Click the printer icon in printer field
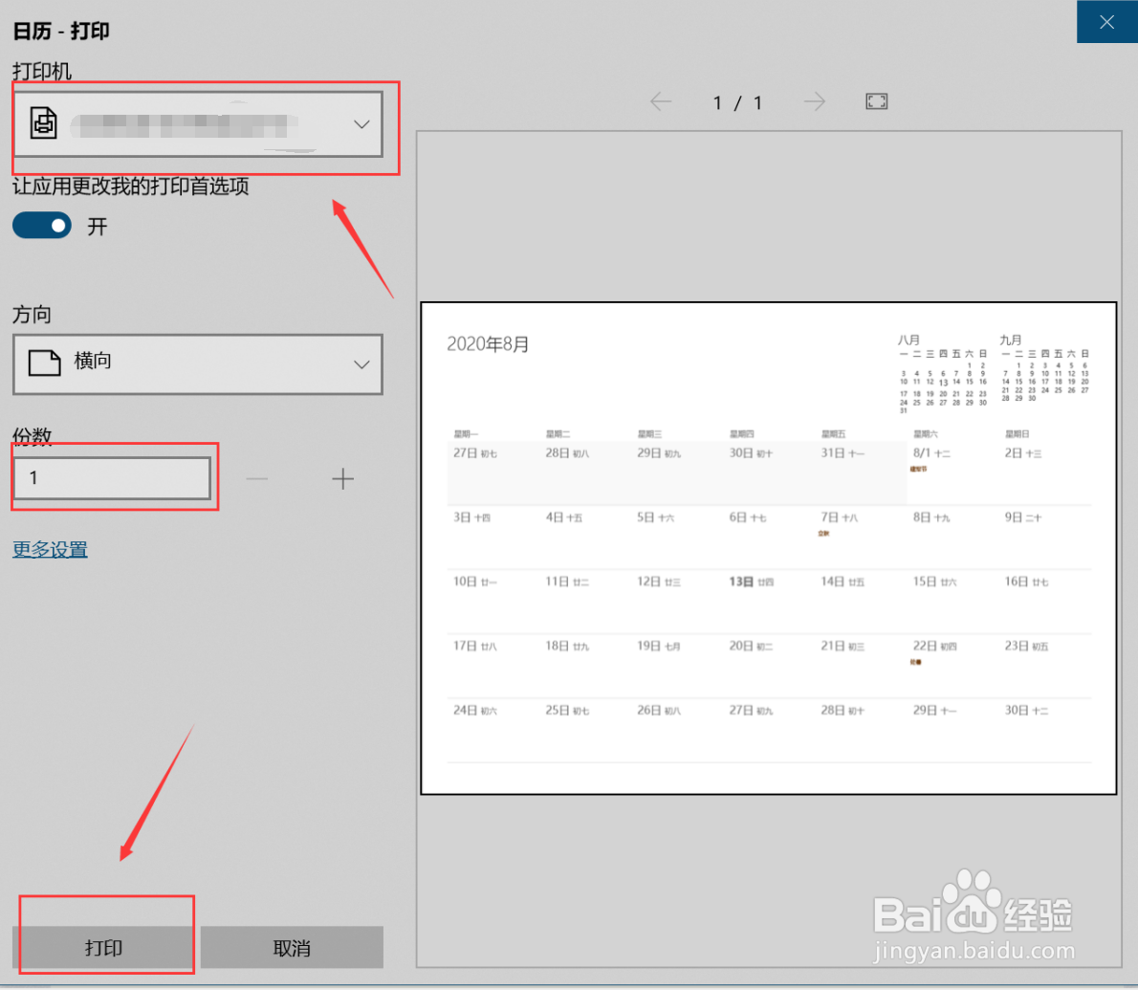This screenshot has width=1138, height=990. (44, 122)
